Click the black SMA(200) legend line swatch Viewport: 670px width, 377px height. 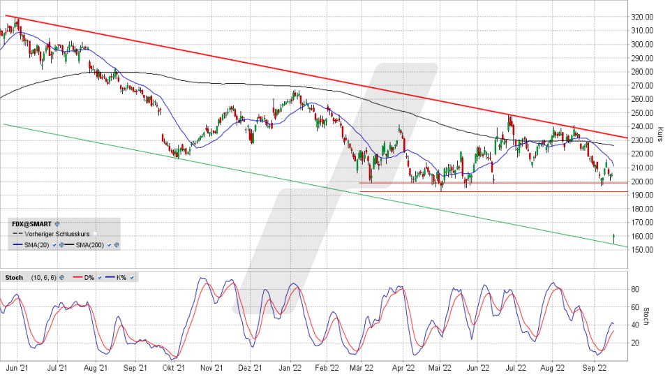(x=69, y=244)
